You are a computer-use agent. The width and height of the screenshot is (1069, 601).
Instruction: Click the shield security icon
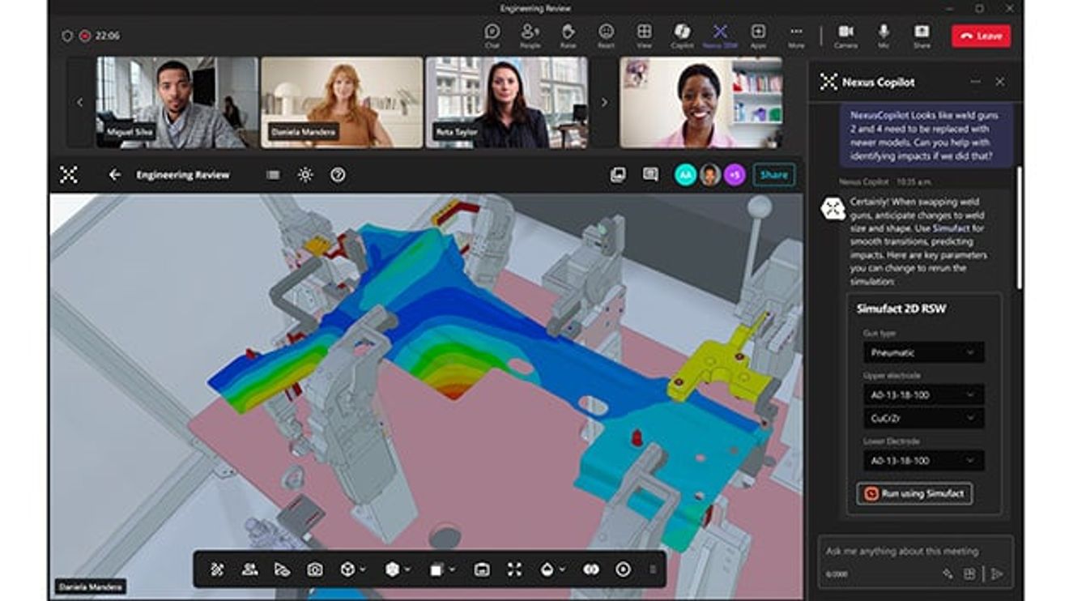[67, 36]
